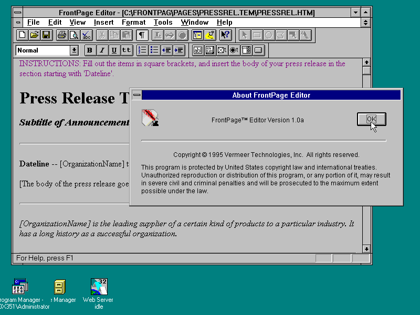Insert a check box form field
420x315 pixels.
pyautogui.click(x=222, y=50)
